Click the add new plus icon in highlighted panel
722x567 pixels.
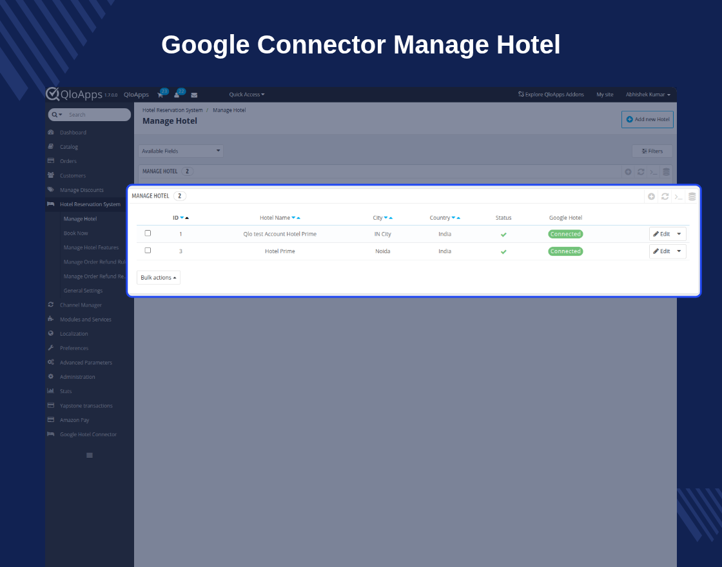click(651, 197)
